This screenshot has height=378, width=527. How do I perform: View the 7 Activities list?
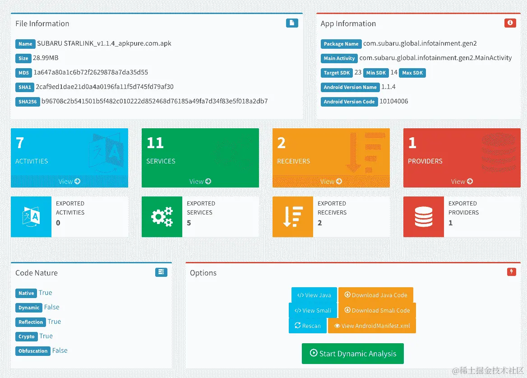click(x=69, y=181)
